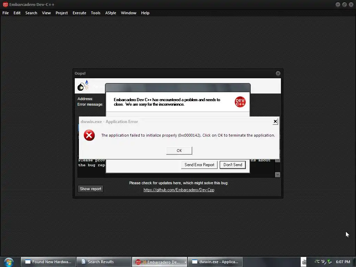Click the 0xc0000142 error message text
Viewport: 356px width, 267px height.
point(188,135)
